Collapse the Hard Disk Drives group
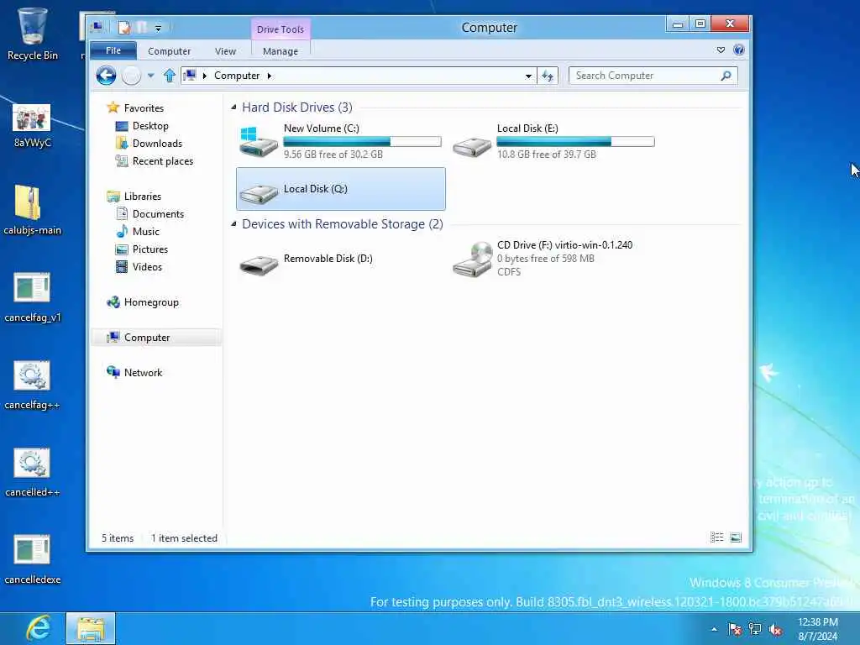This screenshot has height=645, width=860. pos(233,107)
